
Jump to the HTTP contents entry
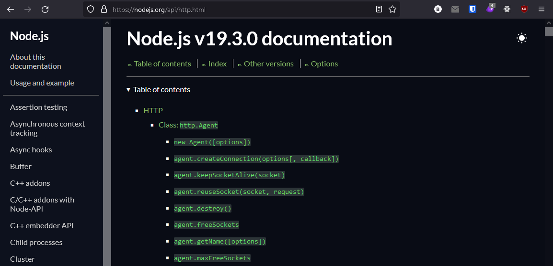coord(153,111)
